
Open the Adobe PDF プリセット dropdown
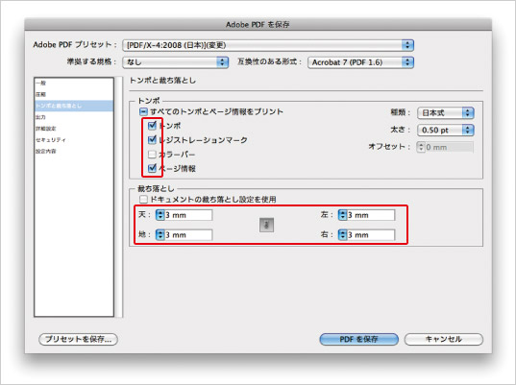coord(268,45)
